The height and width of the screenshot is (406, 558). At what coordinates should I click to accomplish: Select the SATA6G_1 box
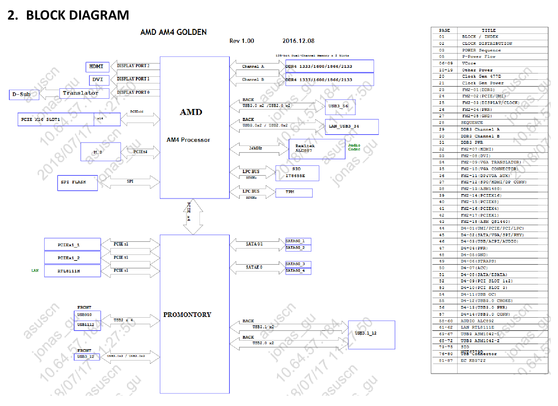pos(298,241)
